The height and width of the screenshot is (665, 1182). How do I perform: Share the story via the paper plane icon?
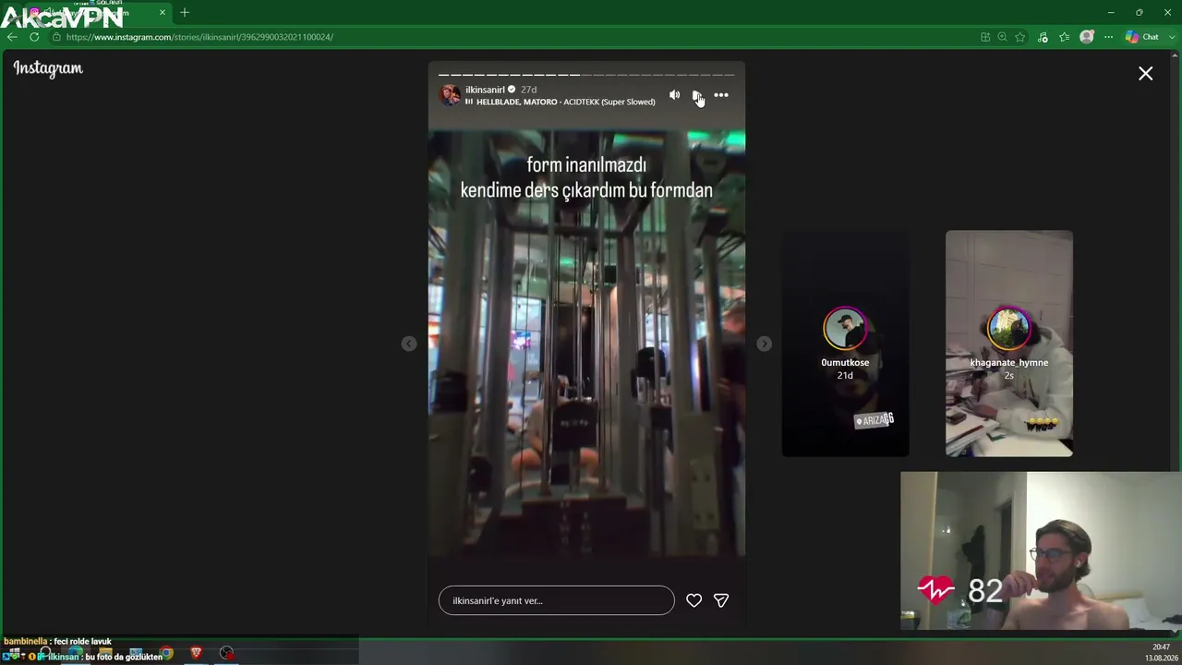(x=721, y=600)
